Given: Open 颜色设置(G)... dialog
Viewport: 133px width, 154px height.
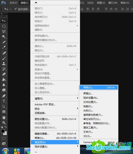Looking at the screenshot, I should click(x=55, y=119).
